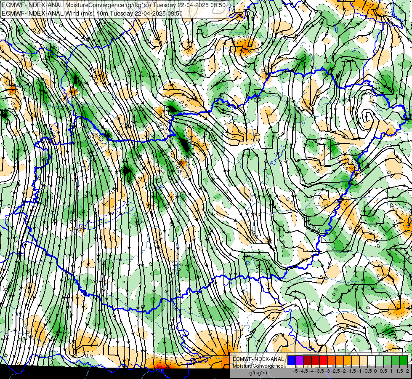412x379 pixels.
Task: Click the legend label 'ECMWF-INDEX-ANAL'
Action: click(x=258, y=359)
